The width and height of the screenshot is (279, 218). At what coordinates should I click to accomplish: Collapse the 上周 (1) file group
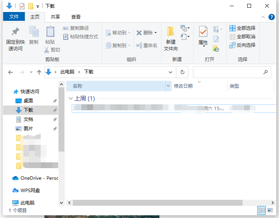(x=70, y=99)
